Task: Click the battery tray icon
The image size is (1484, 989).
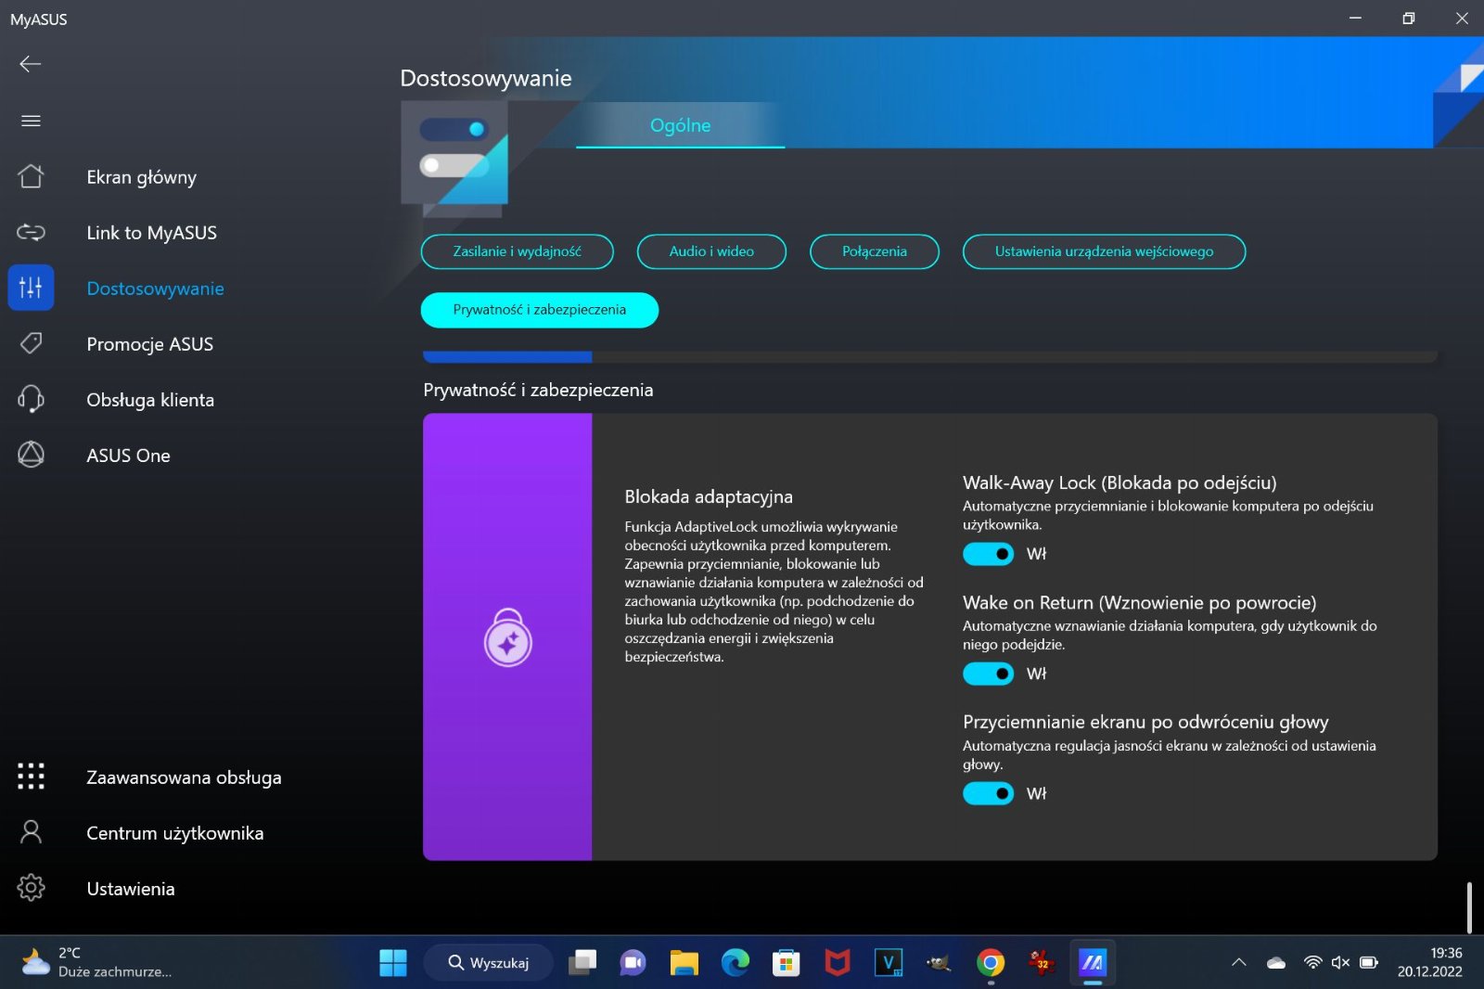Action: click(x=1369, y=962)
